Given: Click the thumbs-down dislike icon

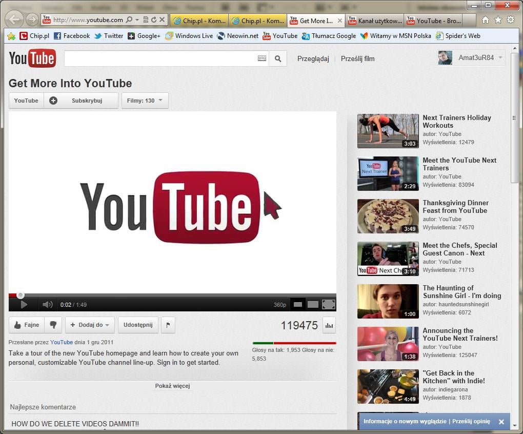Looking at the screenshot, I should pyautogui.click(x=54, y=325).
